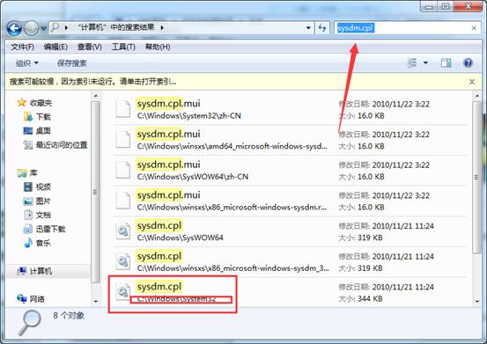Click “计算机”中的搜索结果 breadcrumb
487x344 pixels.
[x=116, y=27]
